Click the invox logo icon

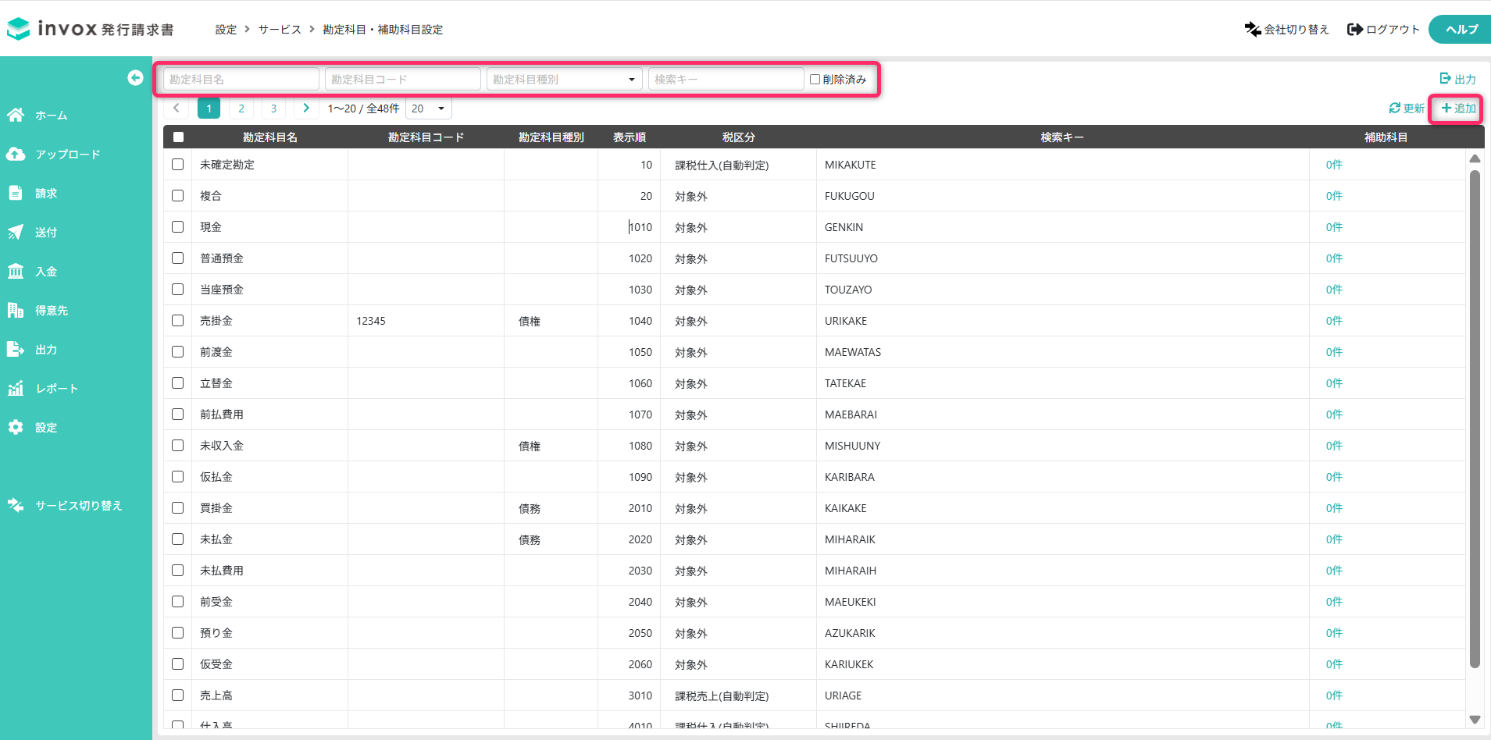(x=18, y=29)
